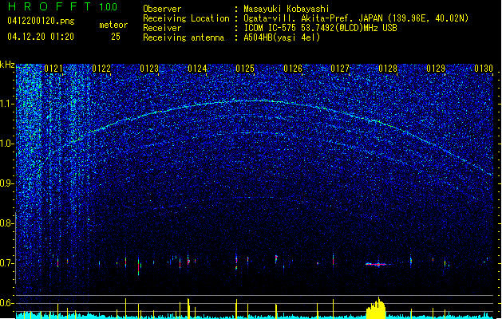Click the 0123 time marker
This screenshot has width=502, height=319.
pos(149,69)
